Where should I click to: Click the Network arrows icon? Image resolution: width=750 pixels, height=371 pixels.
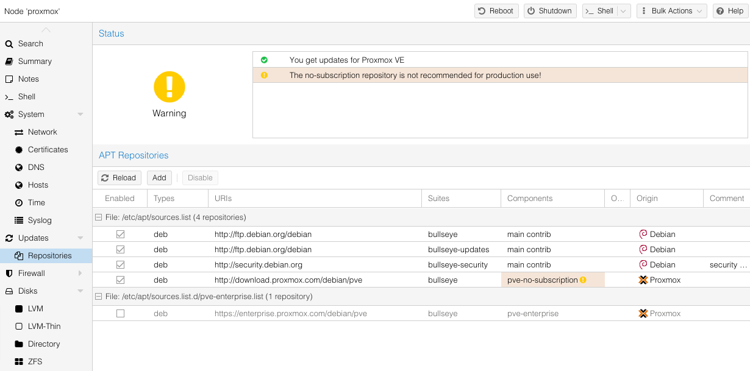pos(19,132)
